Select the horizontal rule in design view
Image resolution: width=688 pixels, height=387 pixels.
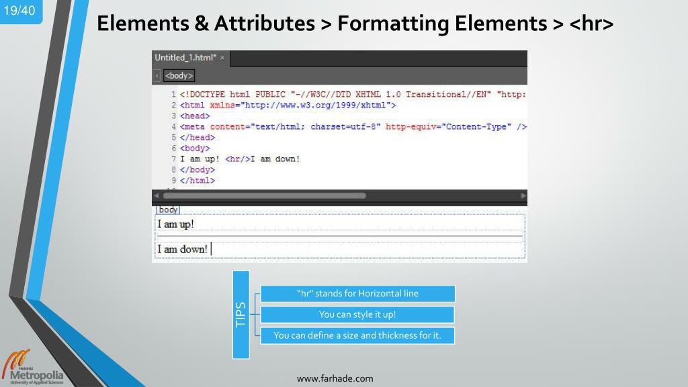pyautogui.click(x=340, y=236)
